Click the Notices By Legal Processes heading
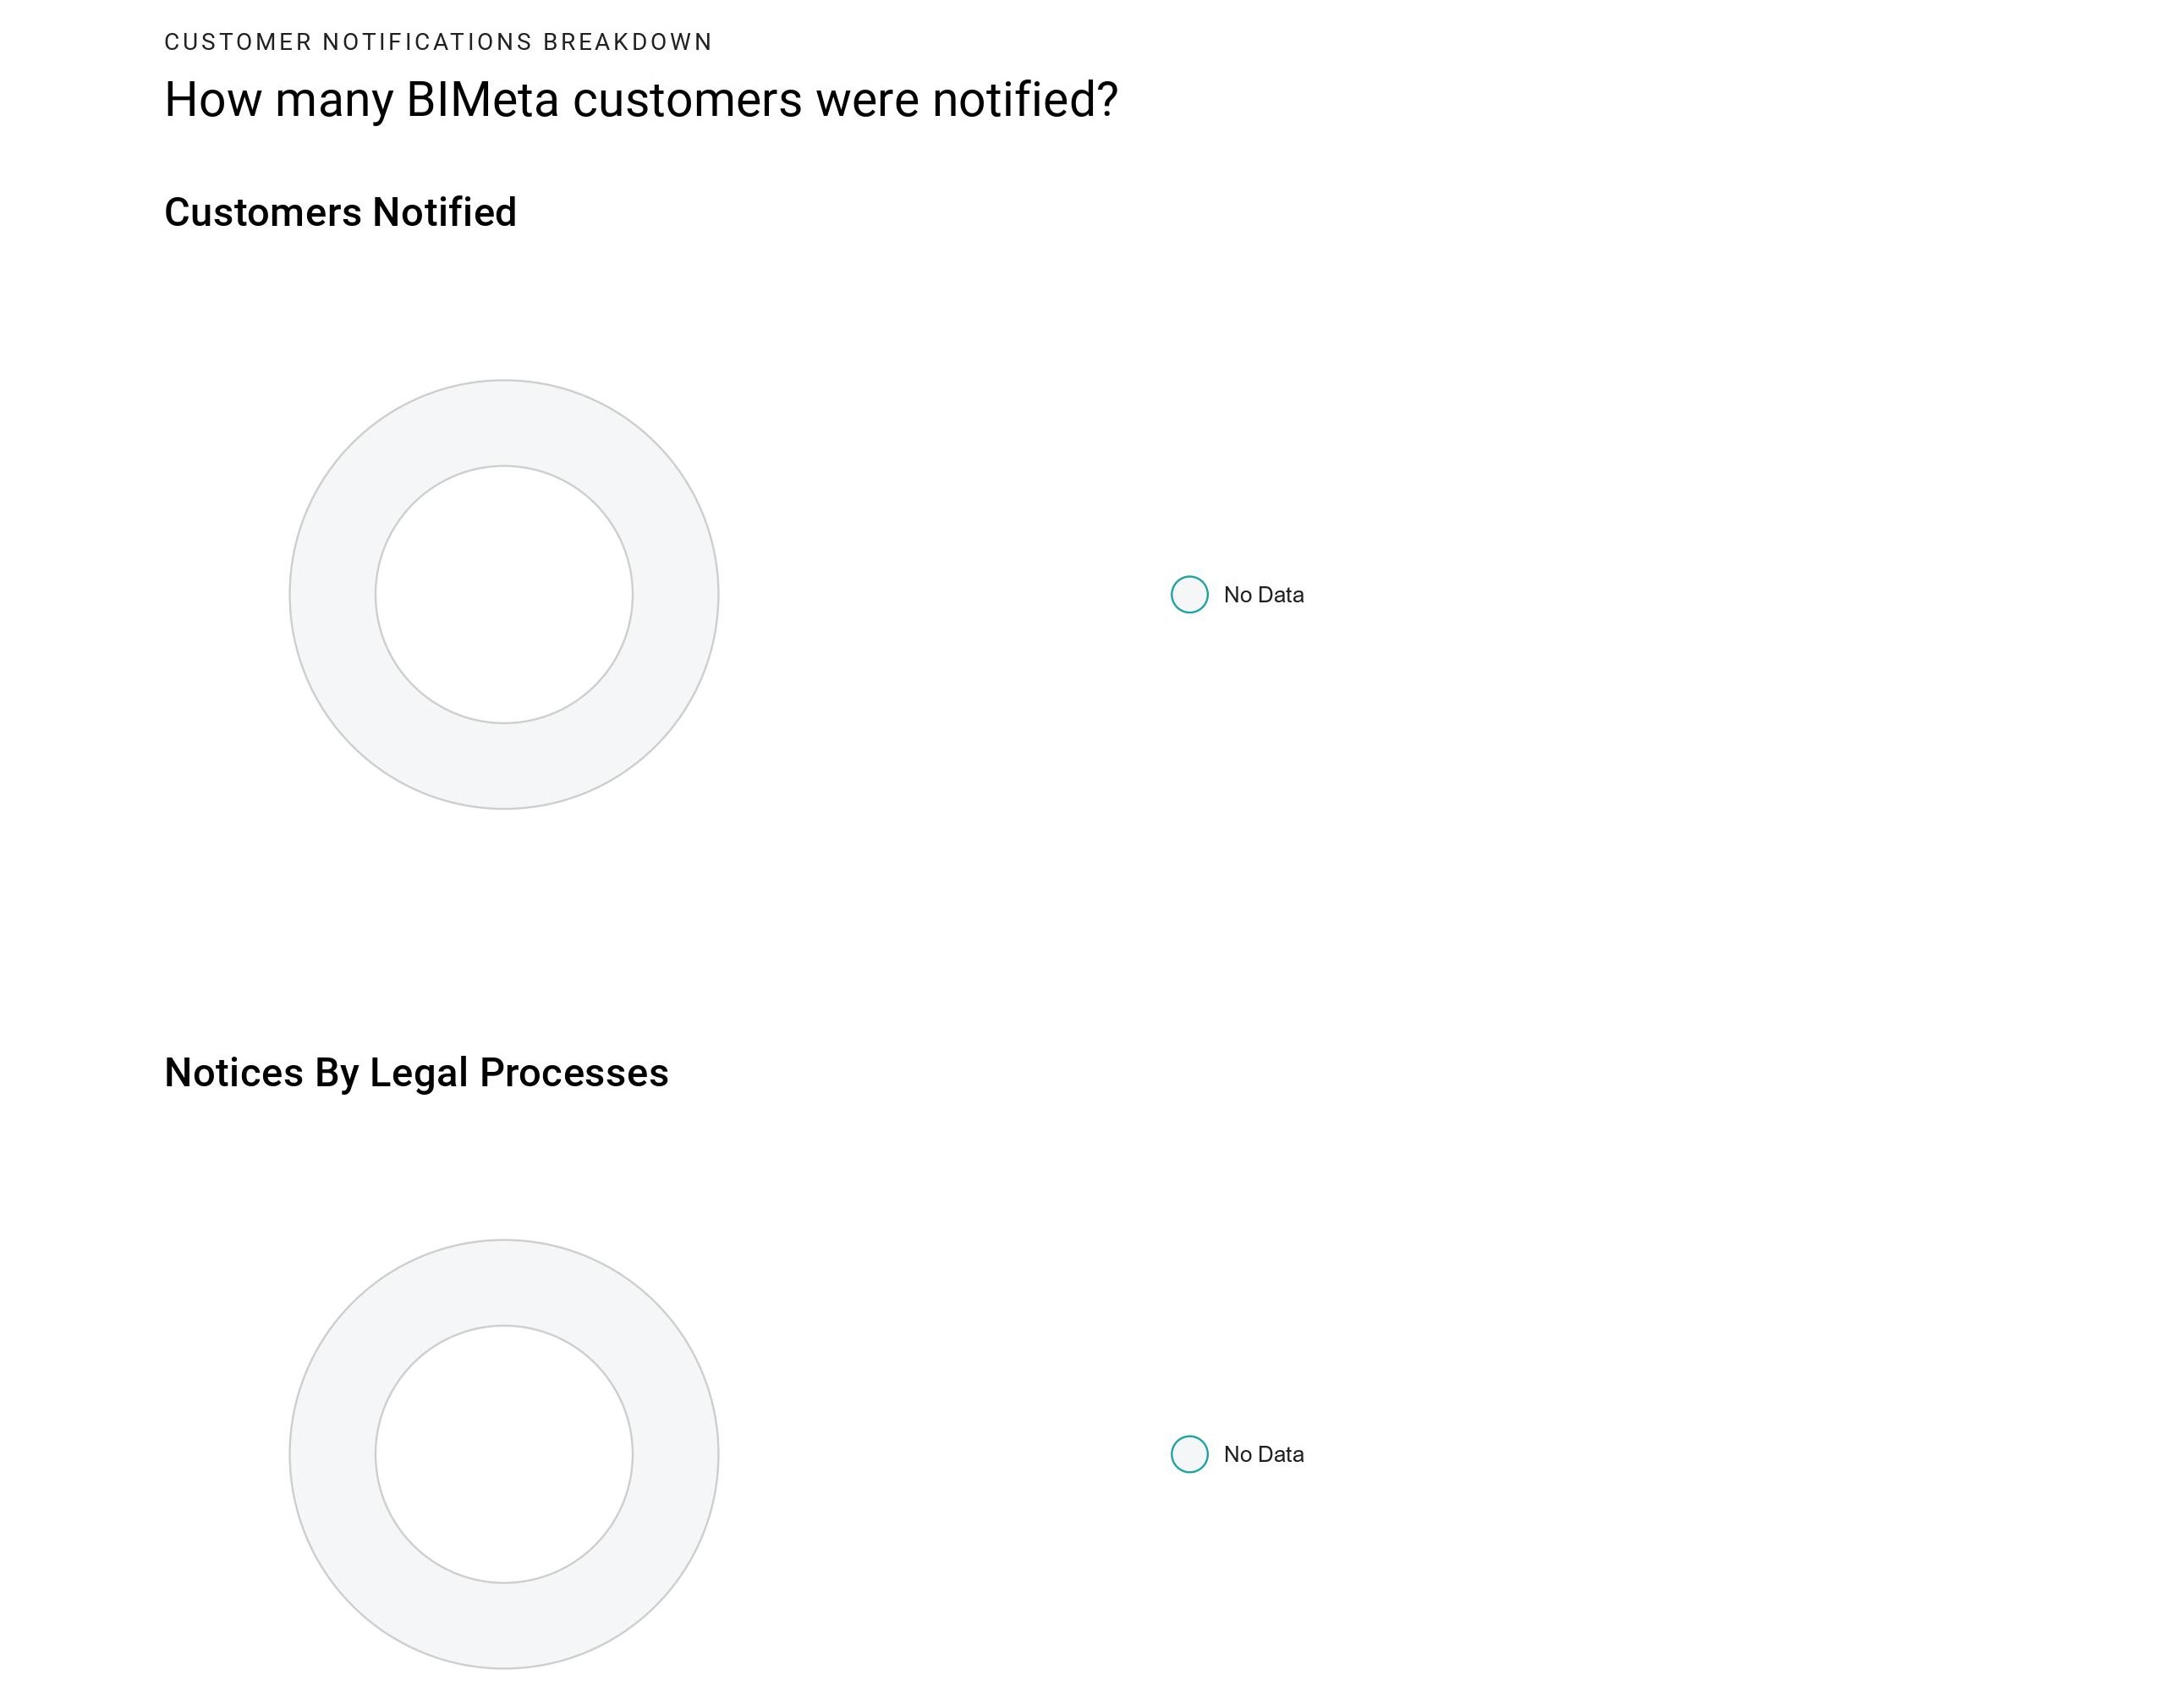 417,1073
